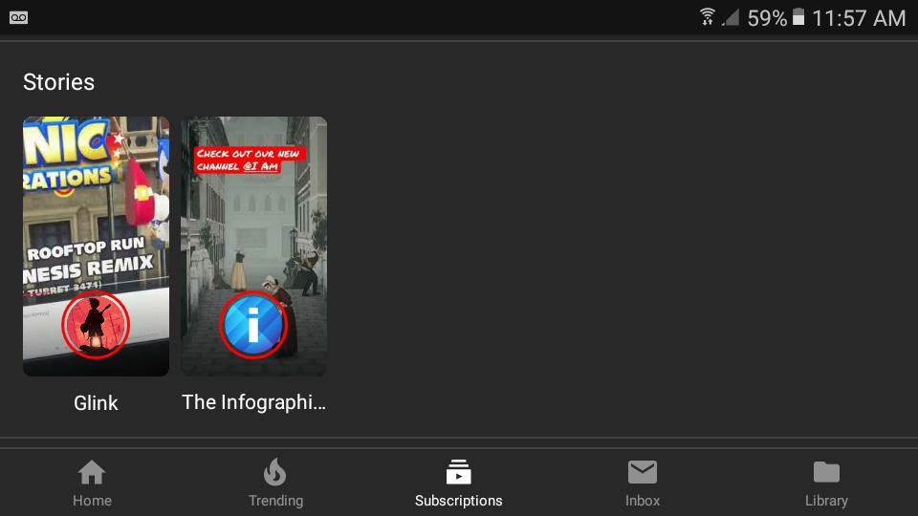Screen dimensions: 918x516
Task: Tap the 'Check out our new channel' banner
Action: 249,160
